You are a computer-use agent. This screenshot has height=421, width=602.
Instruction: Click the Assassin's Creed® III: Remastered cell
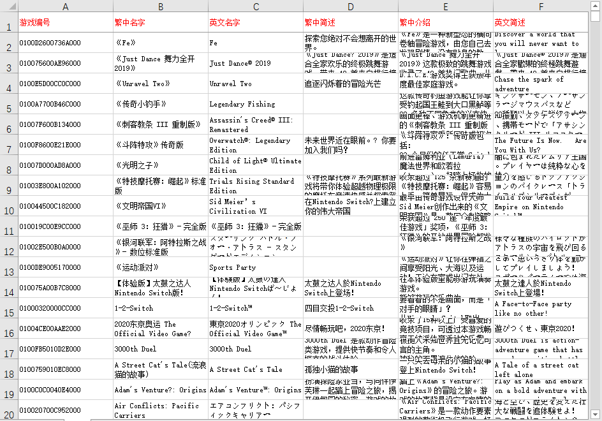coord(256,124)
